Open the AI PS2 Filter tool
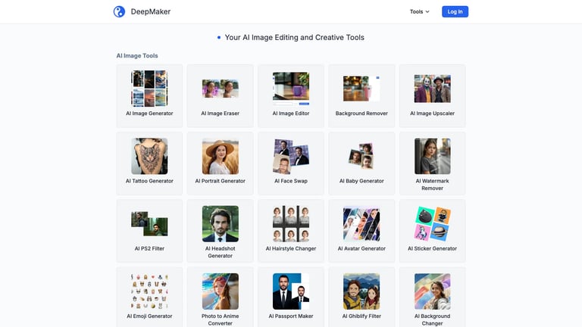Viewport: 582px width, 327px height. (x=149, y=231)
